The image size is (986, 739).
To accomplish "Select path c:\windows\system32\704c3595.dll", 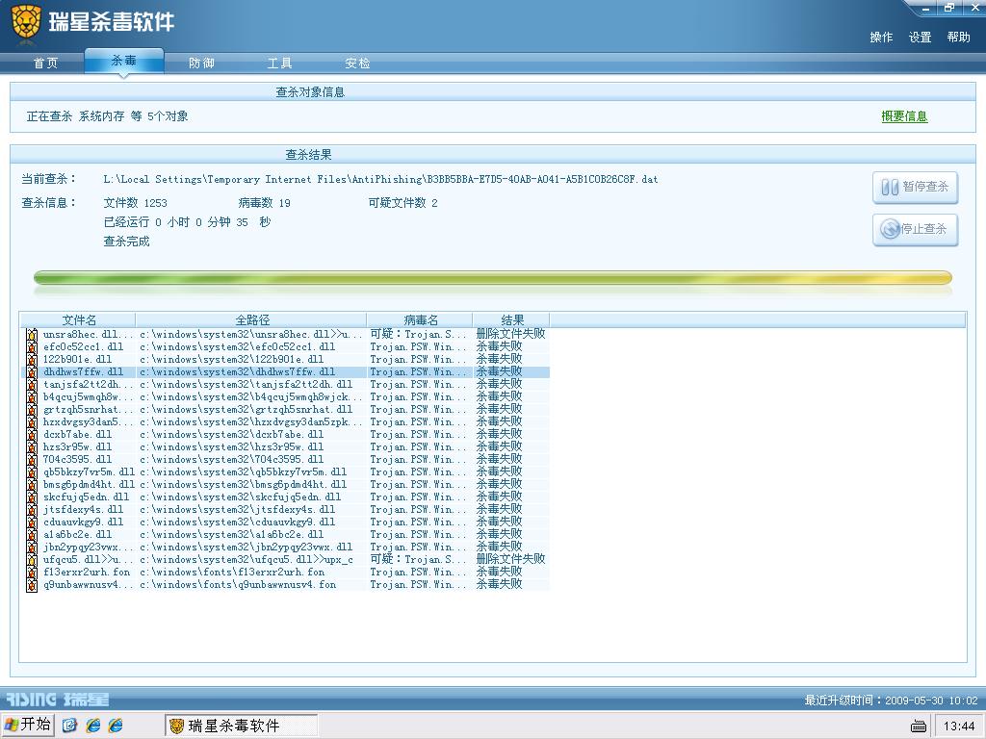I will 231,459.
